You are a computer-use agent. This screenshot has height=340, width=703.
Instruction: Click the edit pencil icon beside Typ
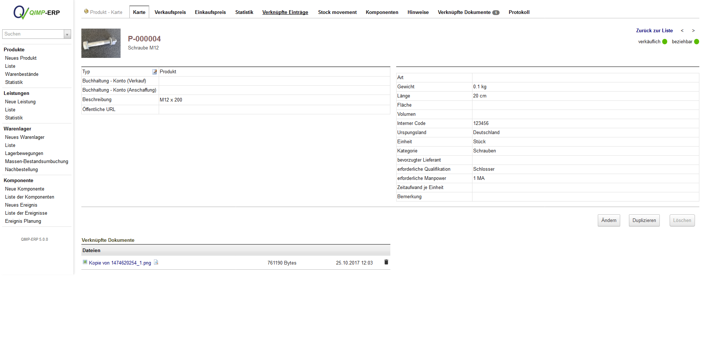tap(155, 72)
